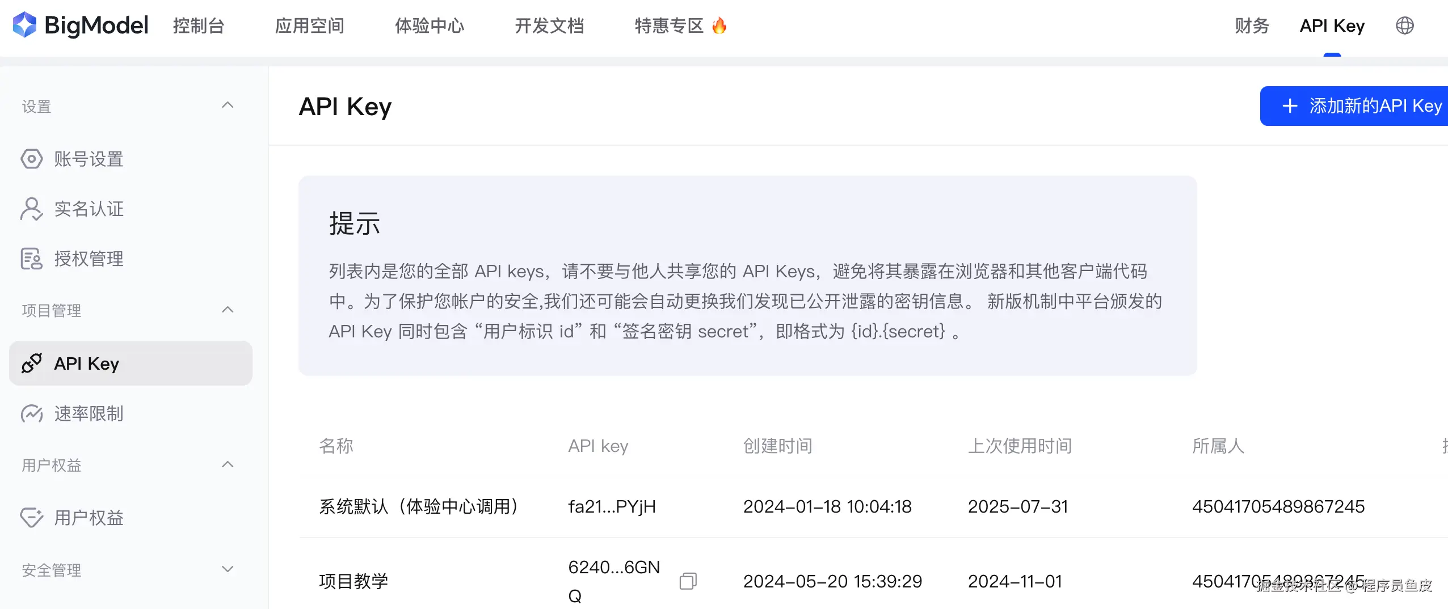Click the API Key sidebar link icon
Viewport: 1448px width, 609px height.
(32, 363)
